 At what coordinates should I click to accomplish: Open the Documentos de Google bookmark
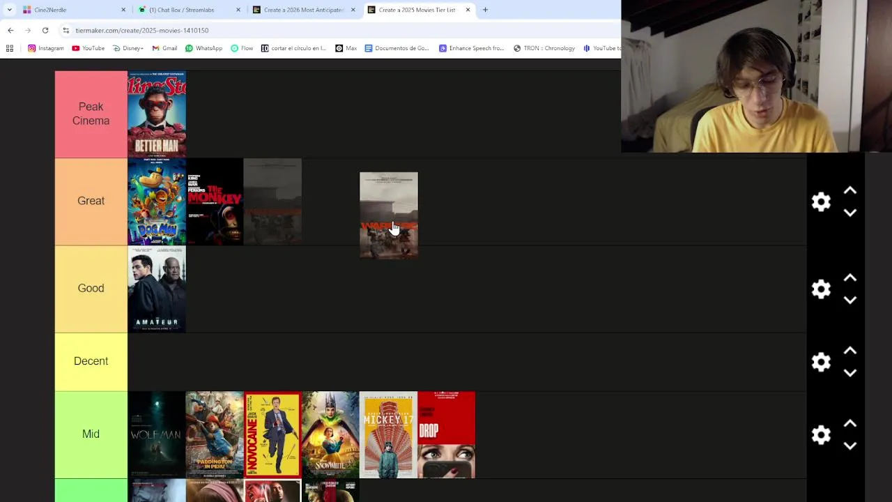pyautogui.click(x=397, y=48)
